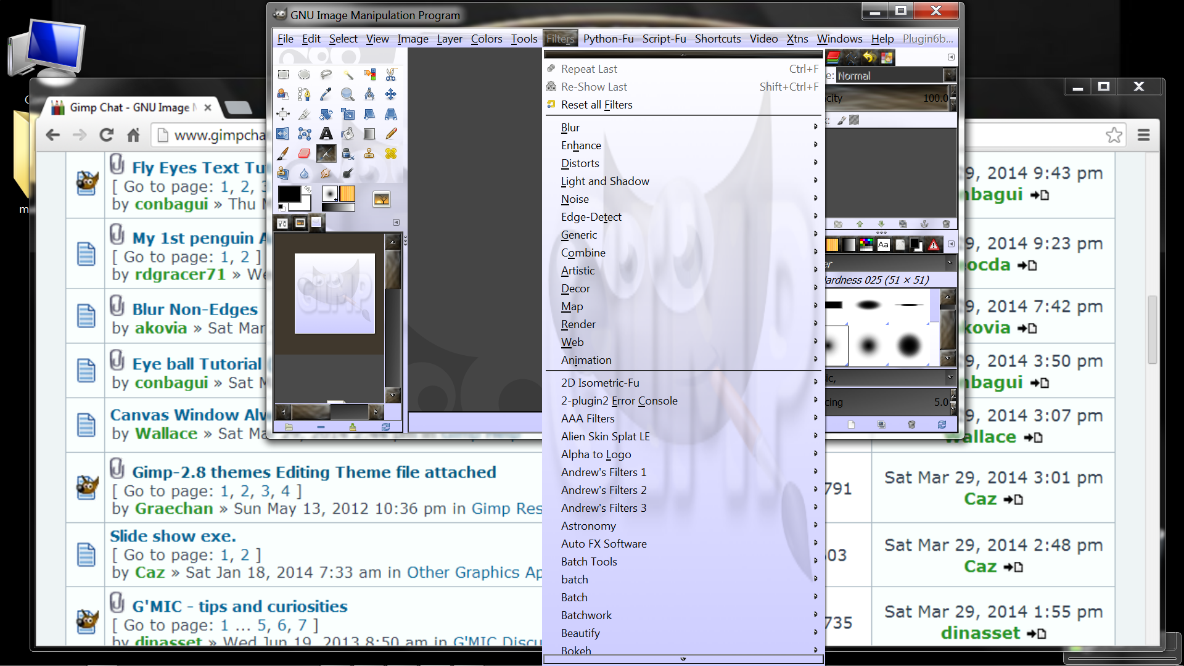Toggle the lock pixels paintbrush button

(842, 120)
